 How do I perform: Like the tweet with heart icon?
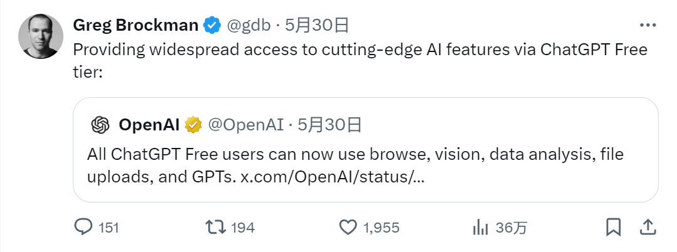pos(348,227)
